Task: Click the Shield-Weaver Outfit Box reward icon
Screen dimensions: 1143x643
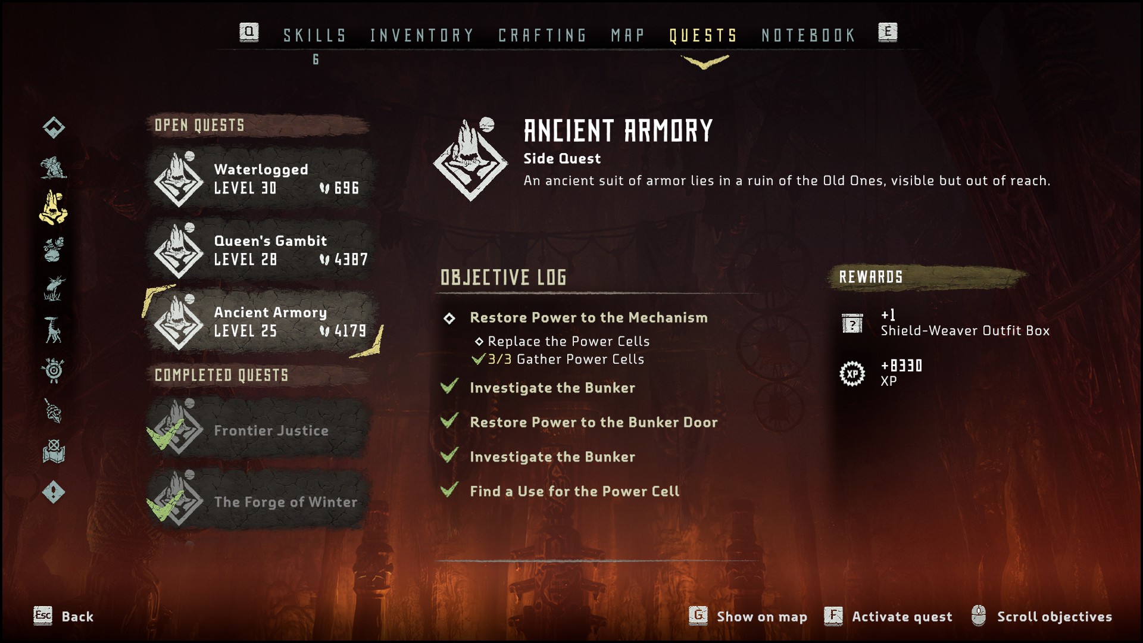Action: (x=852, y=323)
